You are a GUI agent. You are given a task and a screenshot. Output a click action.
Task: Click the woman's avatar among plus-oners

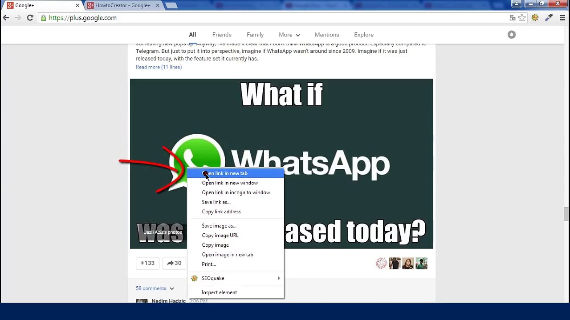click(x=408, y=264)
